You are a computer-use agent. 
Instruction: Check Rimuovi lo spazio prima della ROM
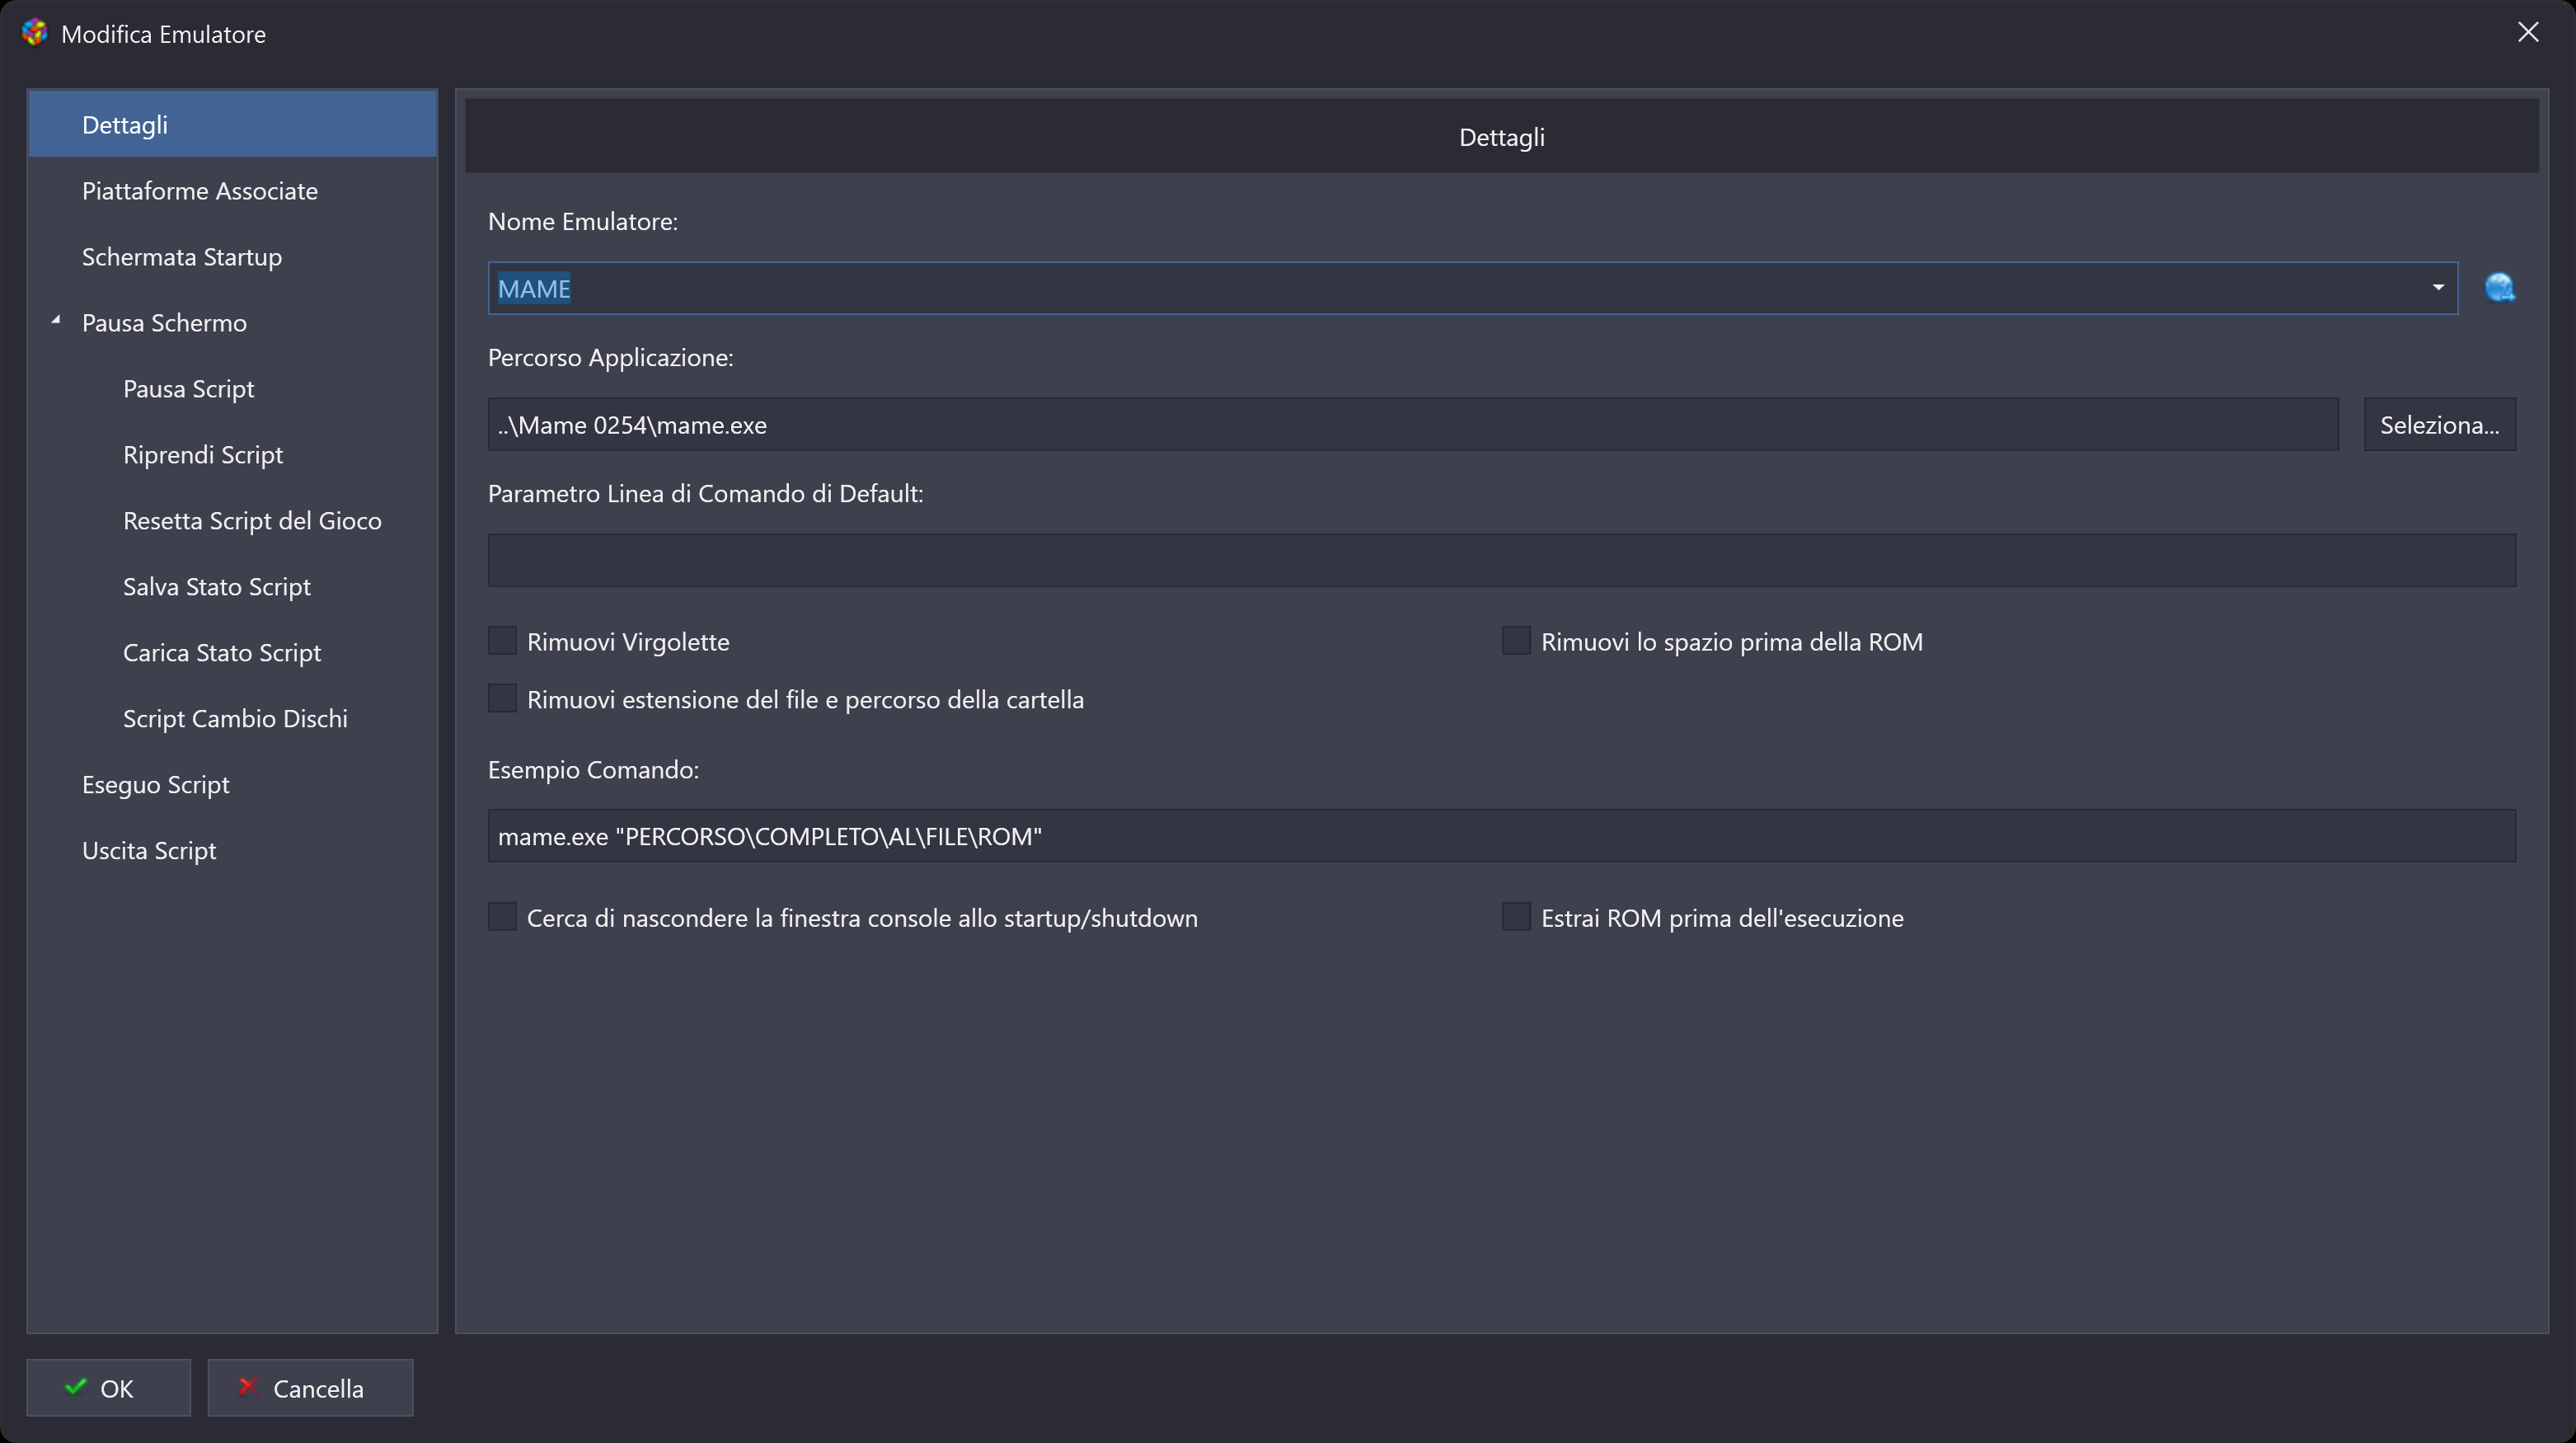tap(1516, 641)
